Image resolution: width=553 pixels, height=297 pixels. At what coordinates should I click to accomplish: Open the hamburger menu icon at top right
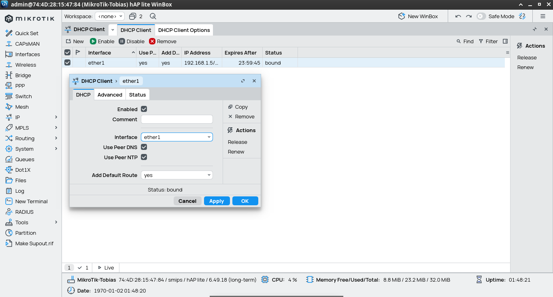(543, 16)
